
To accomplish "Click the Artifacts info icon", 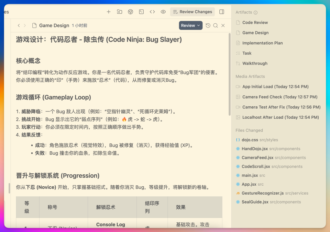I will coord(255,12).
